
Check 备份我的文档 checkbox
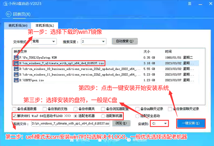click(x=44, y=109)
